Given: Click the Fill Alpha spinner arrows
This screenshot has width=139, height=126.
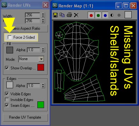Looking at the screenshot, I should click(x=43, y=50).
